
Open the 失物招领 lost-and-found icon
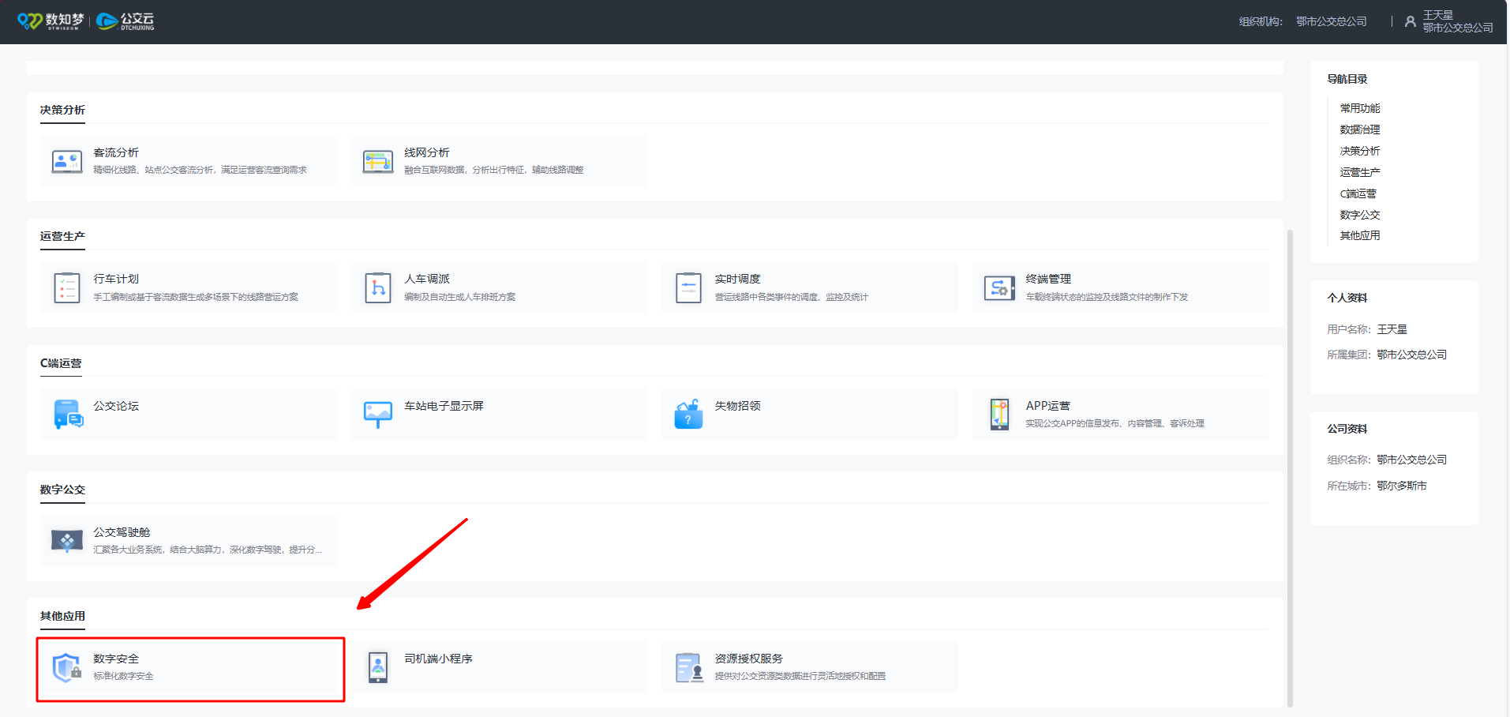688,414
